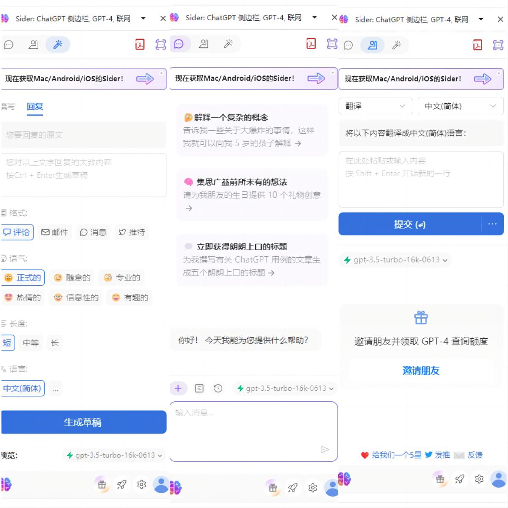Choose 正式的 tone
508x508 pixels.
(x=23, y=278)
